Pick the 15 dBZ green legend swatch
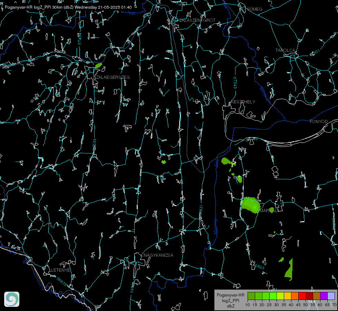 tap(259, 296)
